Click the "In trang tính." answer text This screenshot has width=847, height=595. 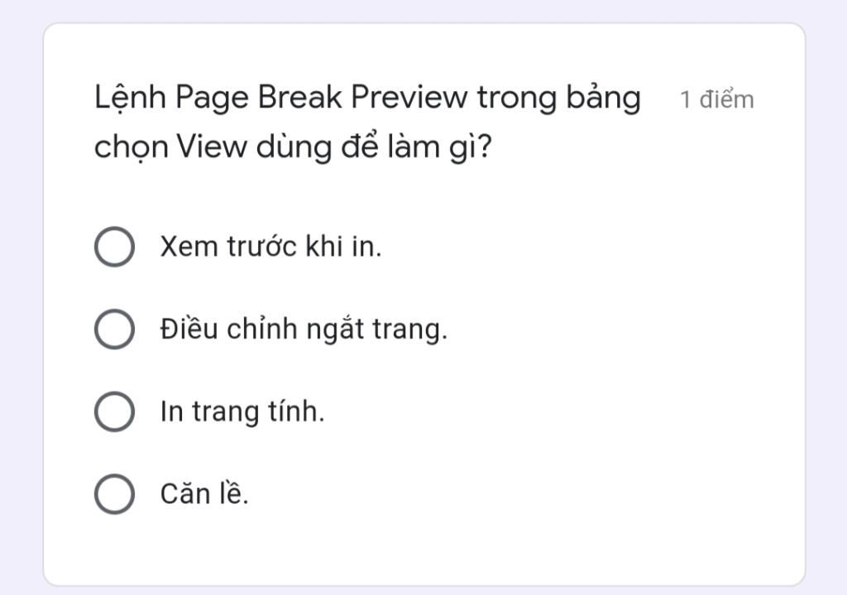242,412
